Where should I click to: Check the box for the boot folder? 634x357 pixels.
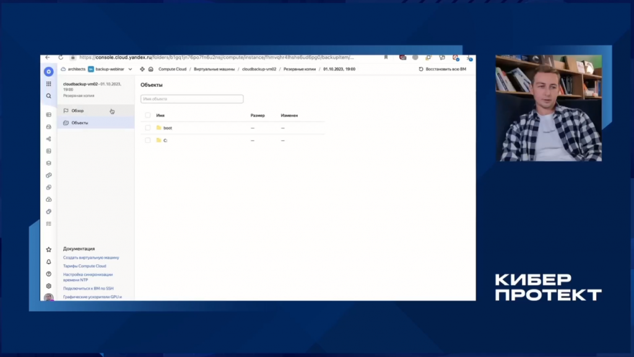147,127
